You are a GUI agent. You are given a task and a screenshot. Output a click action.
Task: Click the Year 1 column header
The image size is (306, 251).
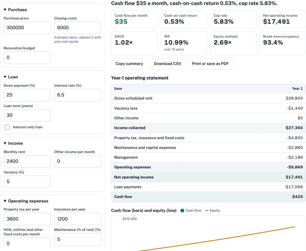pyautogui.click(x=297, y=88)
